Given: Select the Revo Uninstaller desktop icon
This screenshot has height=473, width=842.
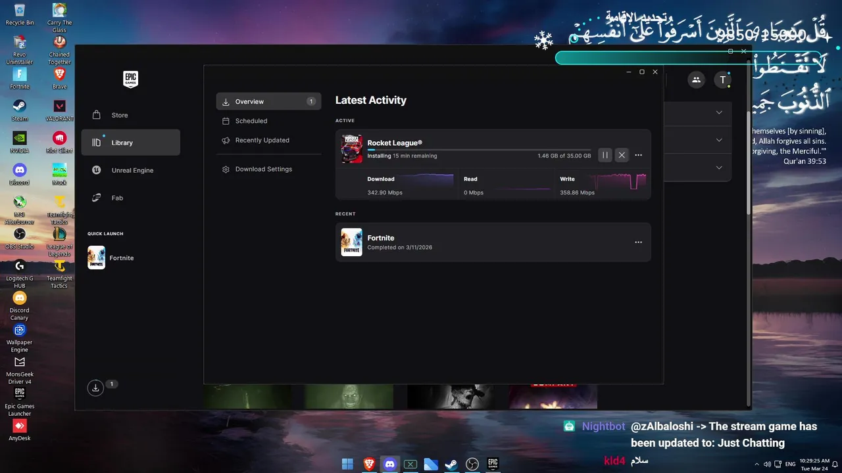Looking at the screenshot, I should (20, 50).
